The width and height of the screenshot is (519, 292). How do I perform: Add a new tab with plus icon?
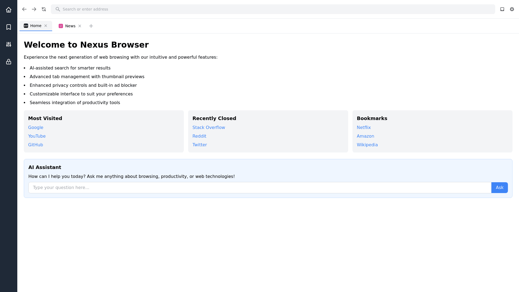point(91,26)
